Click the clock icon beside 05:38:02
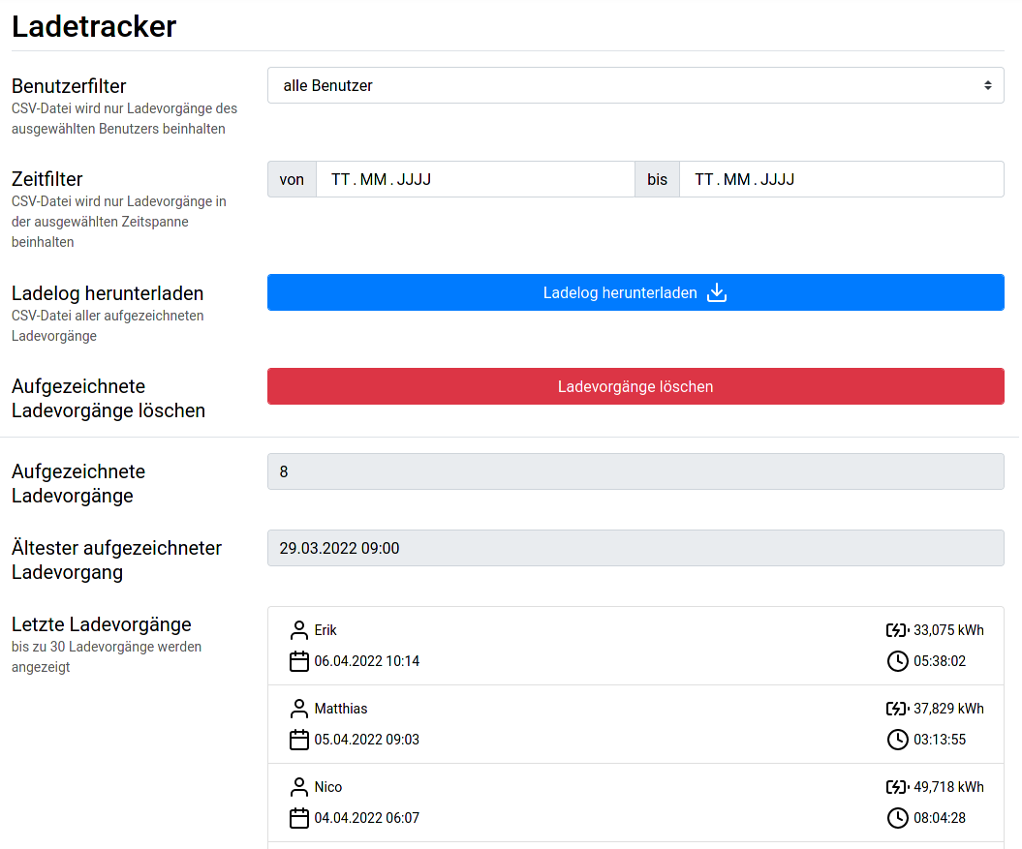The image size is (1022, 849). point(897,661)
